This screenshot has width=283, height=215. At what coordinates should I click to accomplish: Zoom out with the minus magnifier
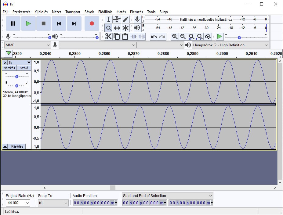(183, 37)
